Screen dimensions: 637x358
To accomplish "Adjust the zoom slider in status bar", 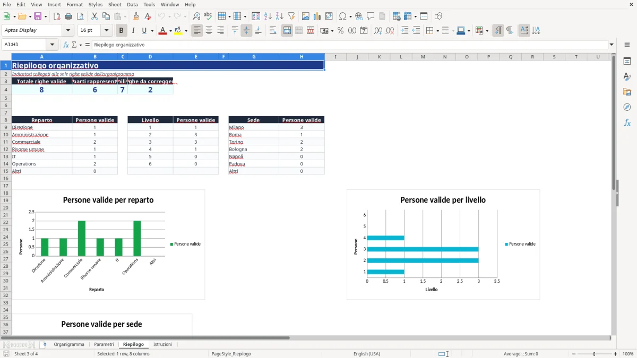I will [595, 354].
